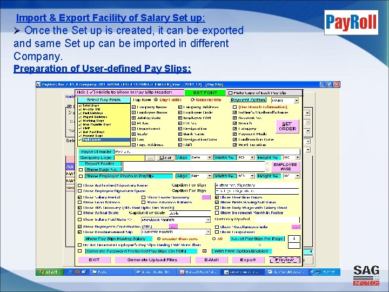Toggle the Payment Mode checkbox
This screenshot has height=292, width=389.
pos(234,134)
